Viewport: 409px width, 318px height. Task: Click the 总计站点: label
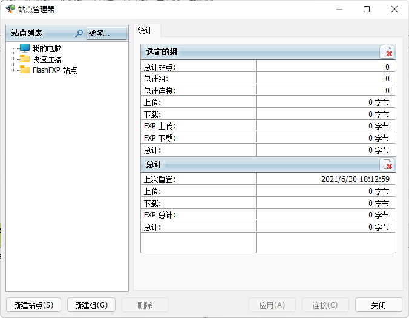click(160, 67)
